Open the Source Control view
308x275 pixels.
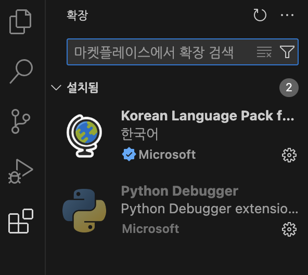[x=20, y=121]
